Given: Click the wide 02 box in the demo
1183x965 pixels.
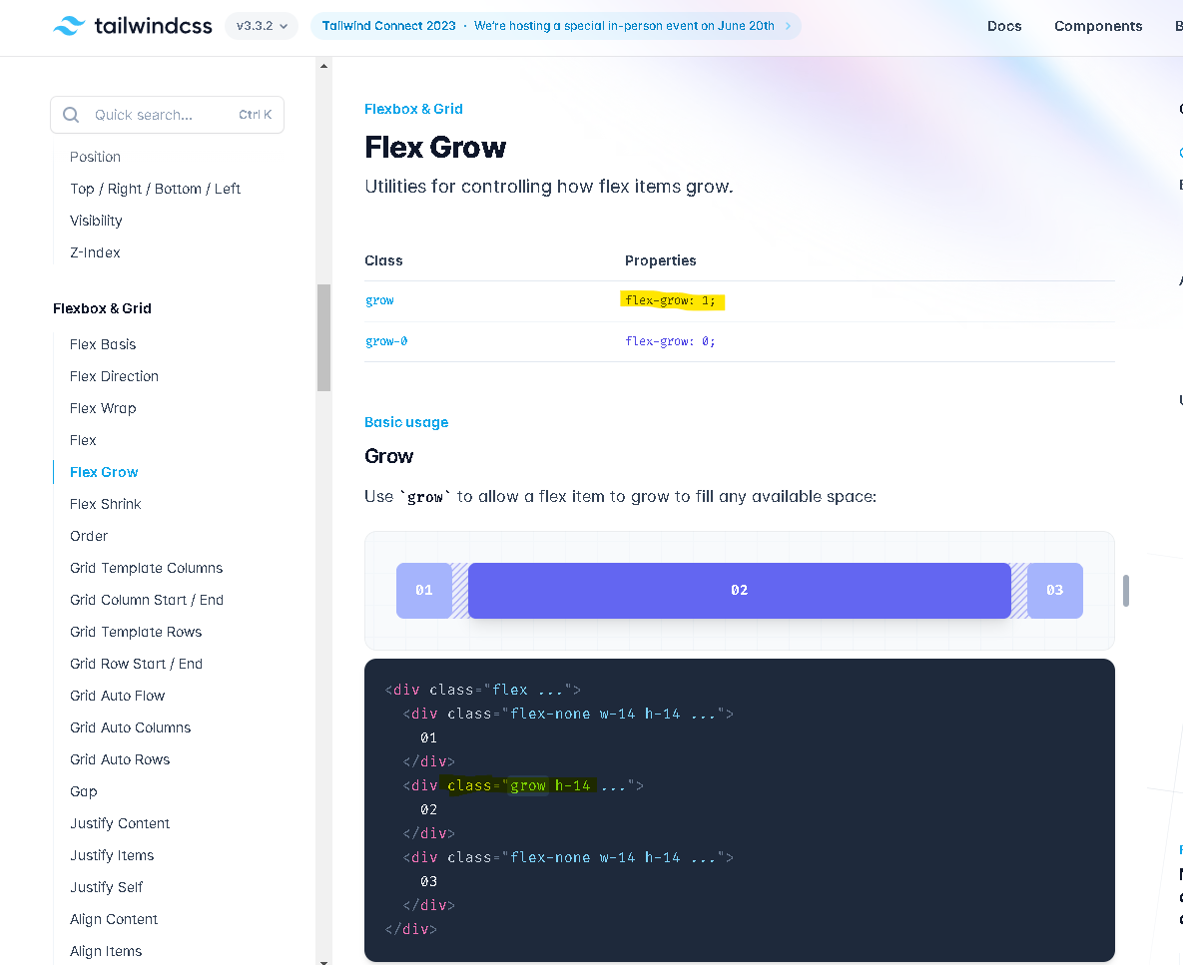Looking at the screenshot, I should pyautogui.click(x=740, y=591).
